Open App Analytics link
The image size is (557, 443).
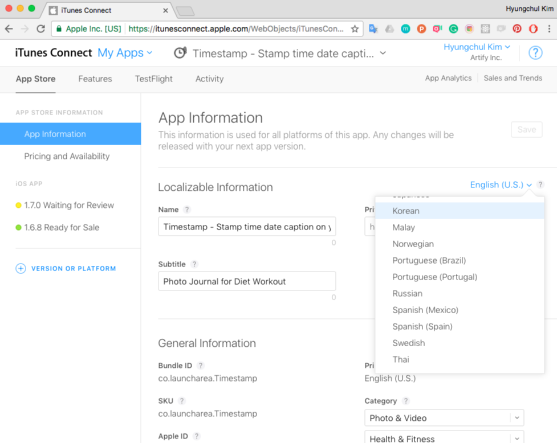(448, 78)
